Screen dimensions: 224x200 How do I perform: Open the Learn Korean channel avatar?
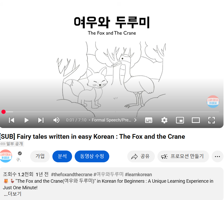[x=6, y=156]
